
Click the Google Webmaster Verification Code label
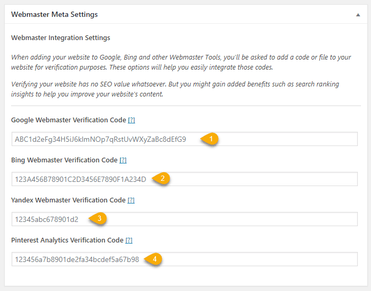[69, 120]
